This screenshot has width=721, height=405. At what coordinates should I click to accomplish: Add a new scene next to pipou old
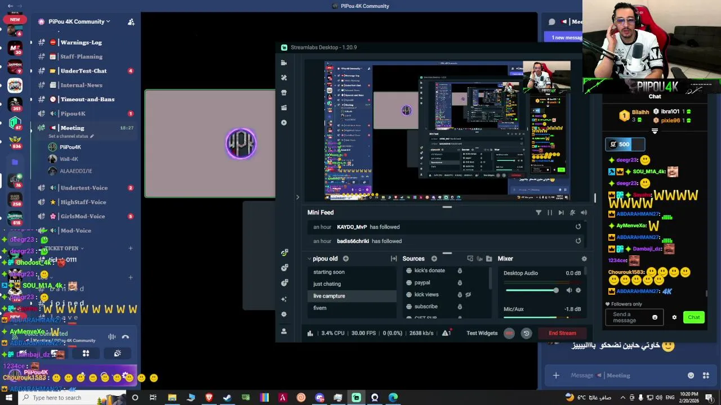coord(346,259)
